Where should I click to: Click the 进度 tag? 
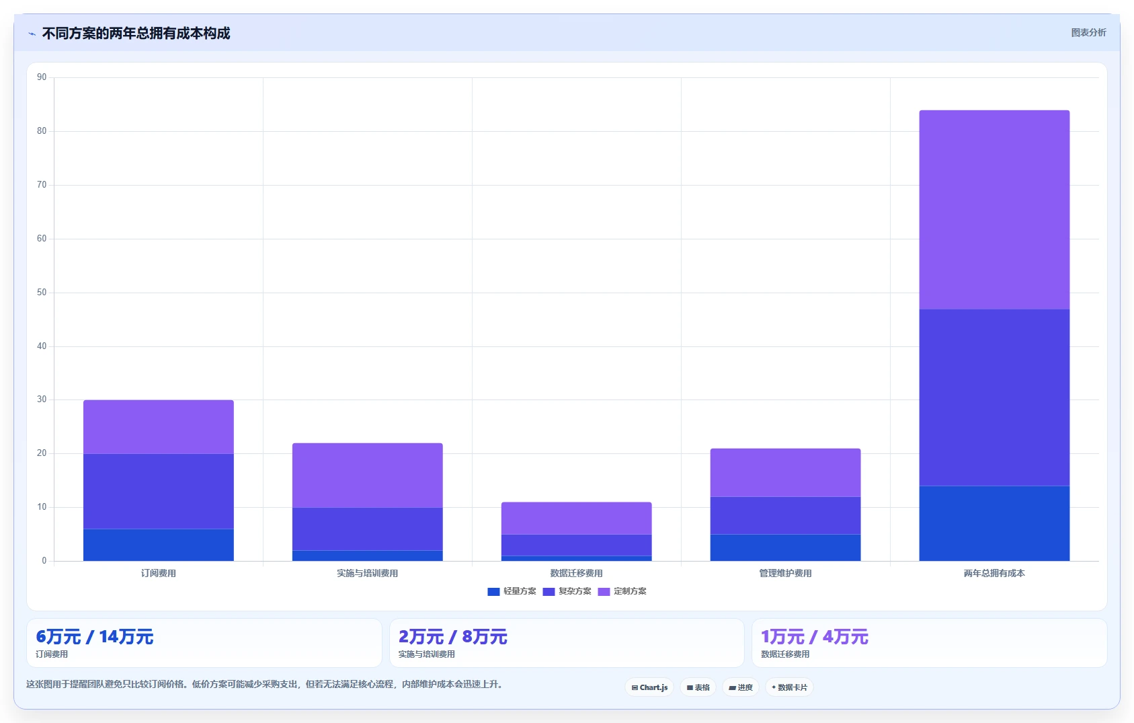pos(741,687)
